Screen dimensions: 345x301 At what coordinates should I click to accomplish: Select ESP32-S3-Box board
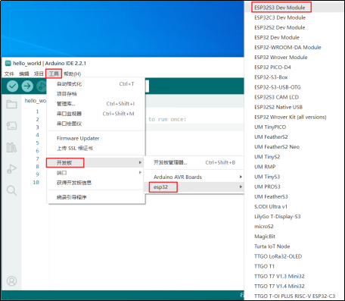tap(294, 77)
